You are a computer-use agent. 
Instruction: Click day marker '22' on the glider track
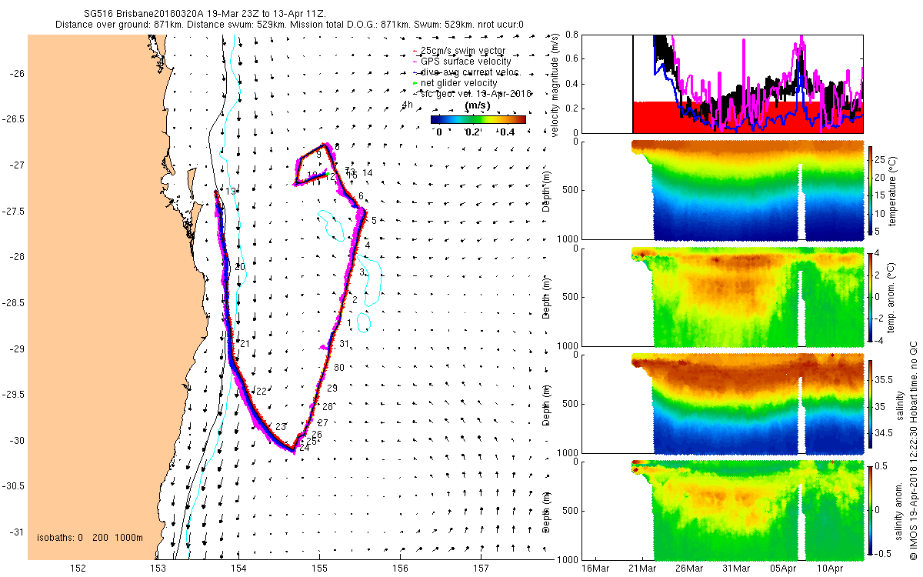coord(261,392)
